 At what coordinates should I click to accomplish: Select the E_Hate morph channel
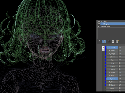112,66
